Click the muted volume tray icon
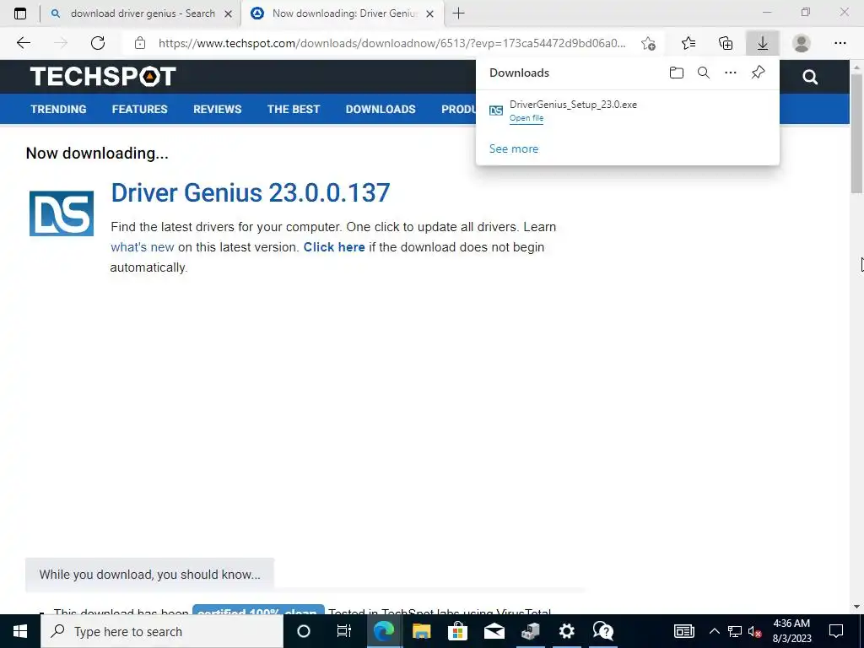 click(x=755, y=631)
